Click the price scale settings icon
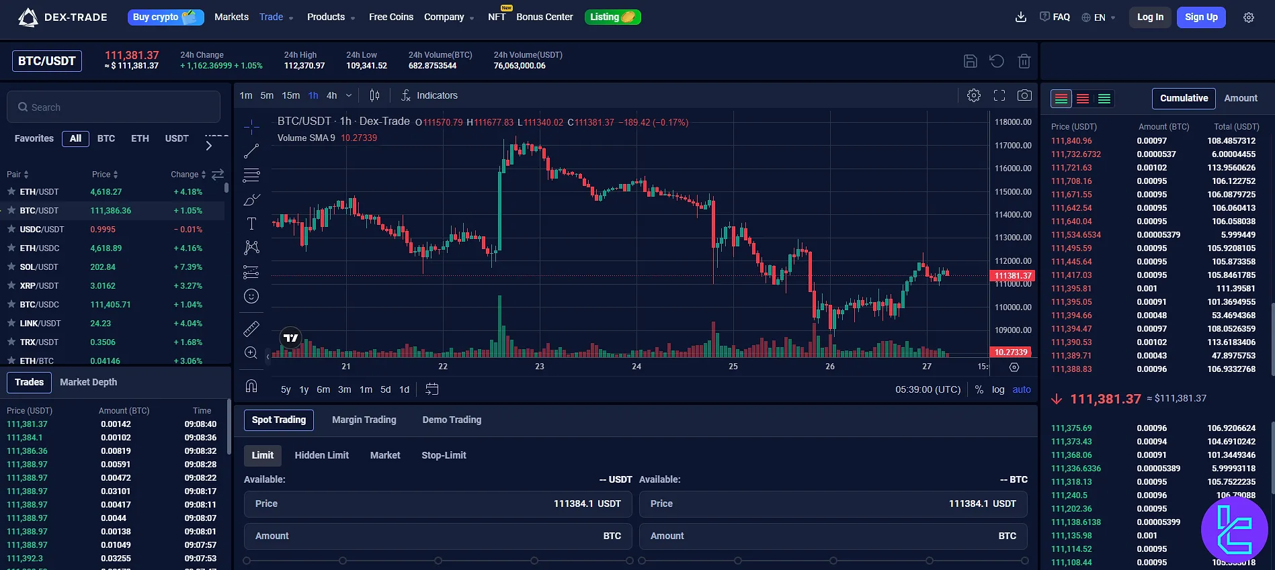1275x570 pixels. coord(1014,367)
